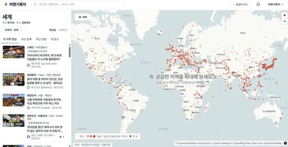Click title '못쉬었음 중년' 태어나서 video

click(45, 129)
